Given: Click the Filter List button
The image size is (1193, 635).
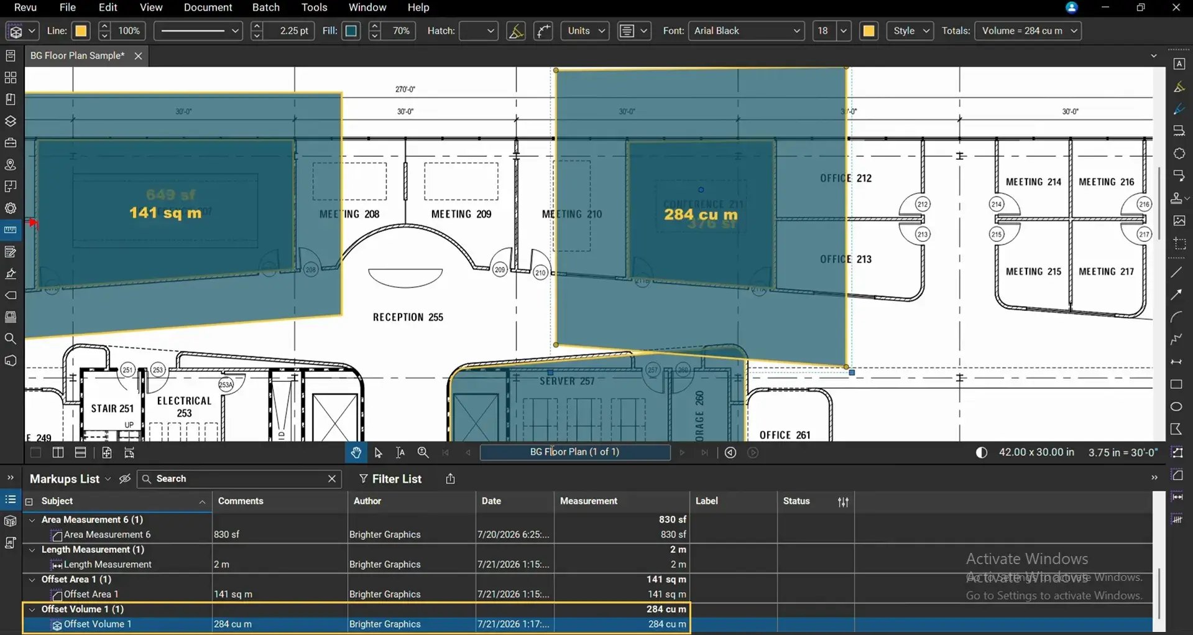Looking at the screenshot, I should tap(390, 479).
